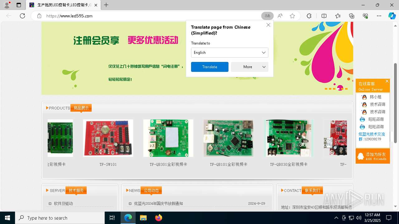Open Browser essentials heart icon
This screenshot has height=224, width=399.
[365, 16]
